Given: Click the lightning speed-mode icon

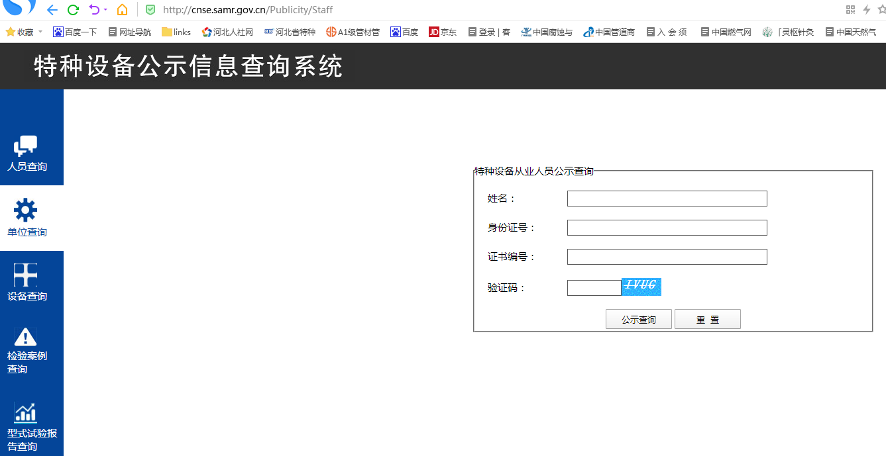Looking at the screenshot, I should 866,10.
